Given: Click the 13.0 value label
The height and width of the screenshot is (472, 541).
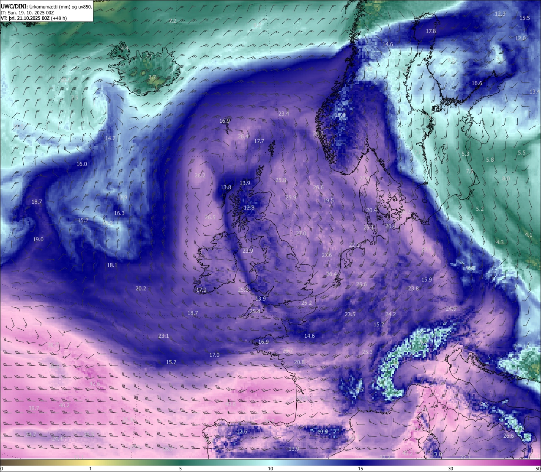Looking at the screenshot, I should 437,455.
